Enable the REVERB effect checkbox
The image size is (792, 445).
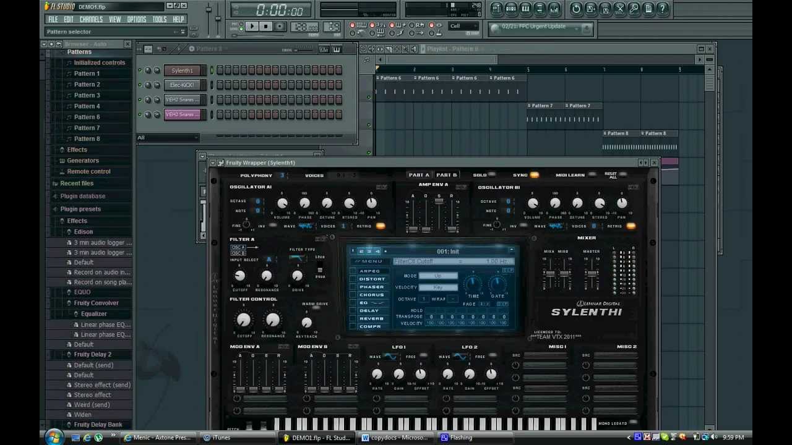click(x=353, y=319)
